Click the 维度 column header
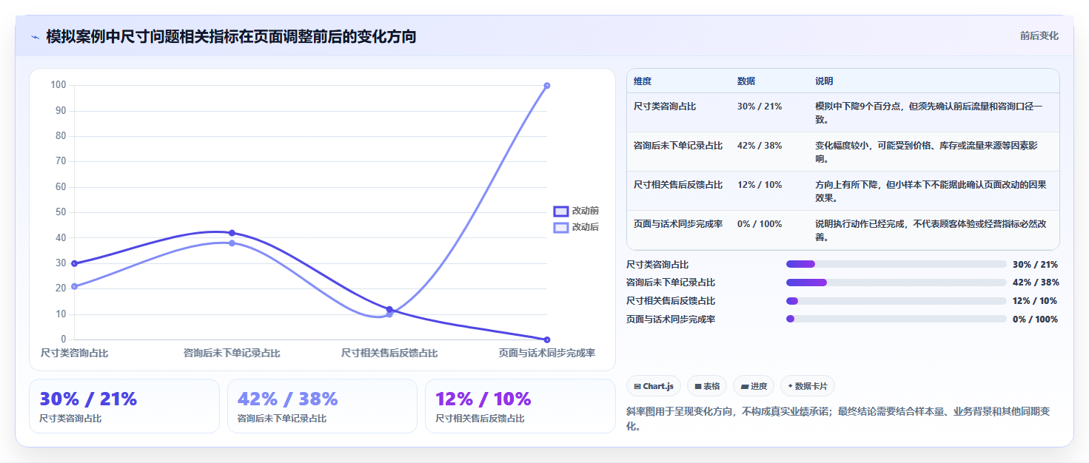1089x463 pixels. pos(643,81)
